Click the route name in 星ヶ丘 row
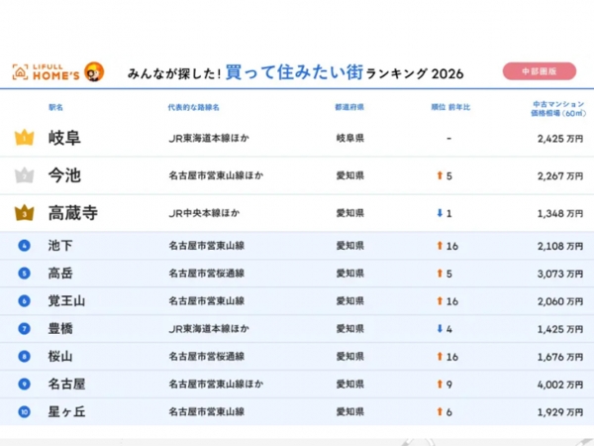 pos(207,412)
